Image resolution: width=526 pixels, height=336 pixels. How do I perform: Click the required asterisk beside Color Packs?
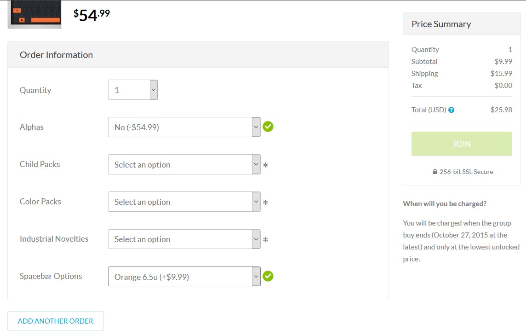pos(265,202)
